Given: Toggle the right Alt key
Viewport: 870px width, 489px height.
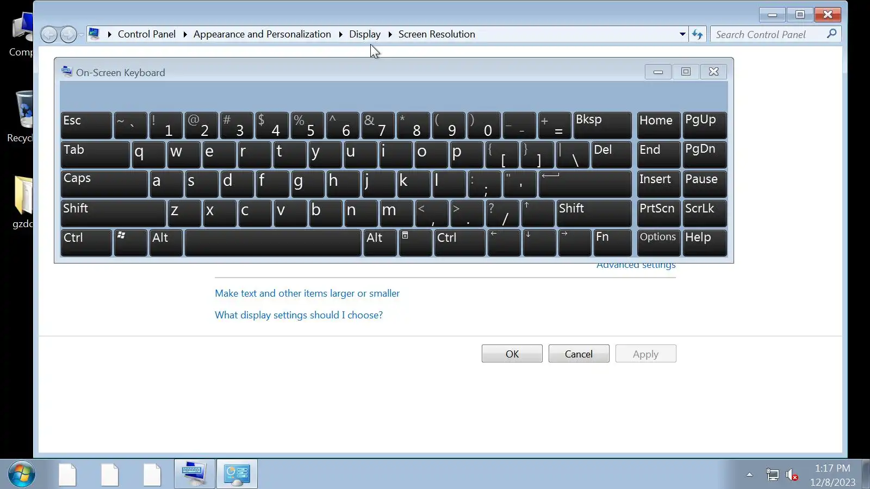Looking at the screenshot, I should pos(380,242).
